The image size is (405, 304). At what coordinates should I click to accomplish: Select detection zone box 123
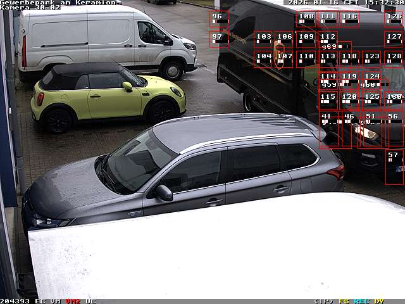[371, 59]
